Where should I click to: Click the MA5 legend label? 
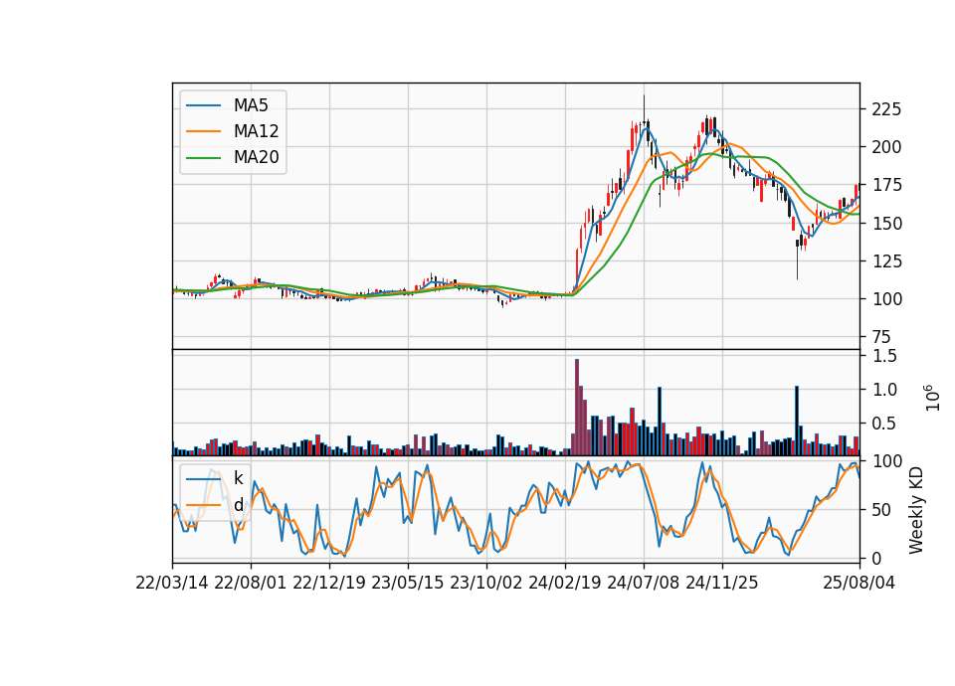251,105
